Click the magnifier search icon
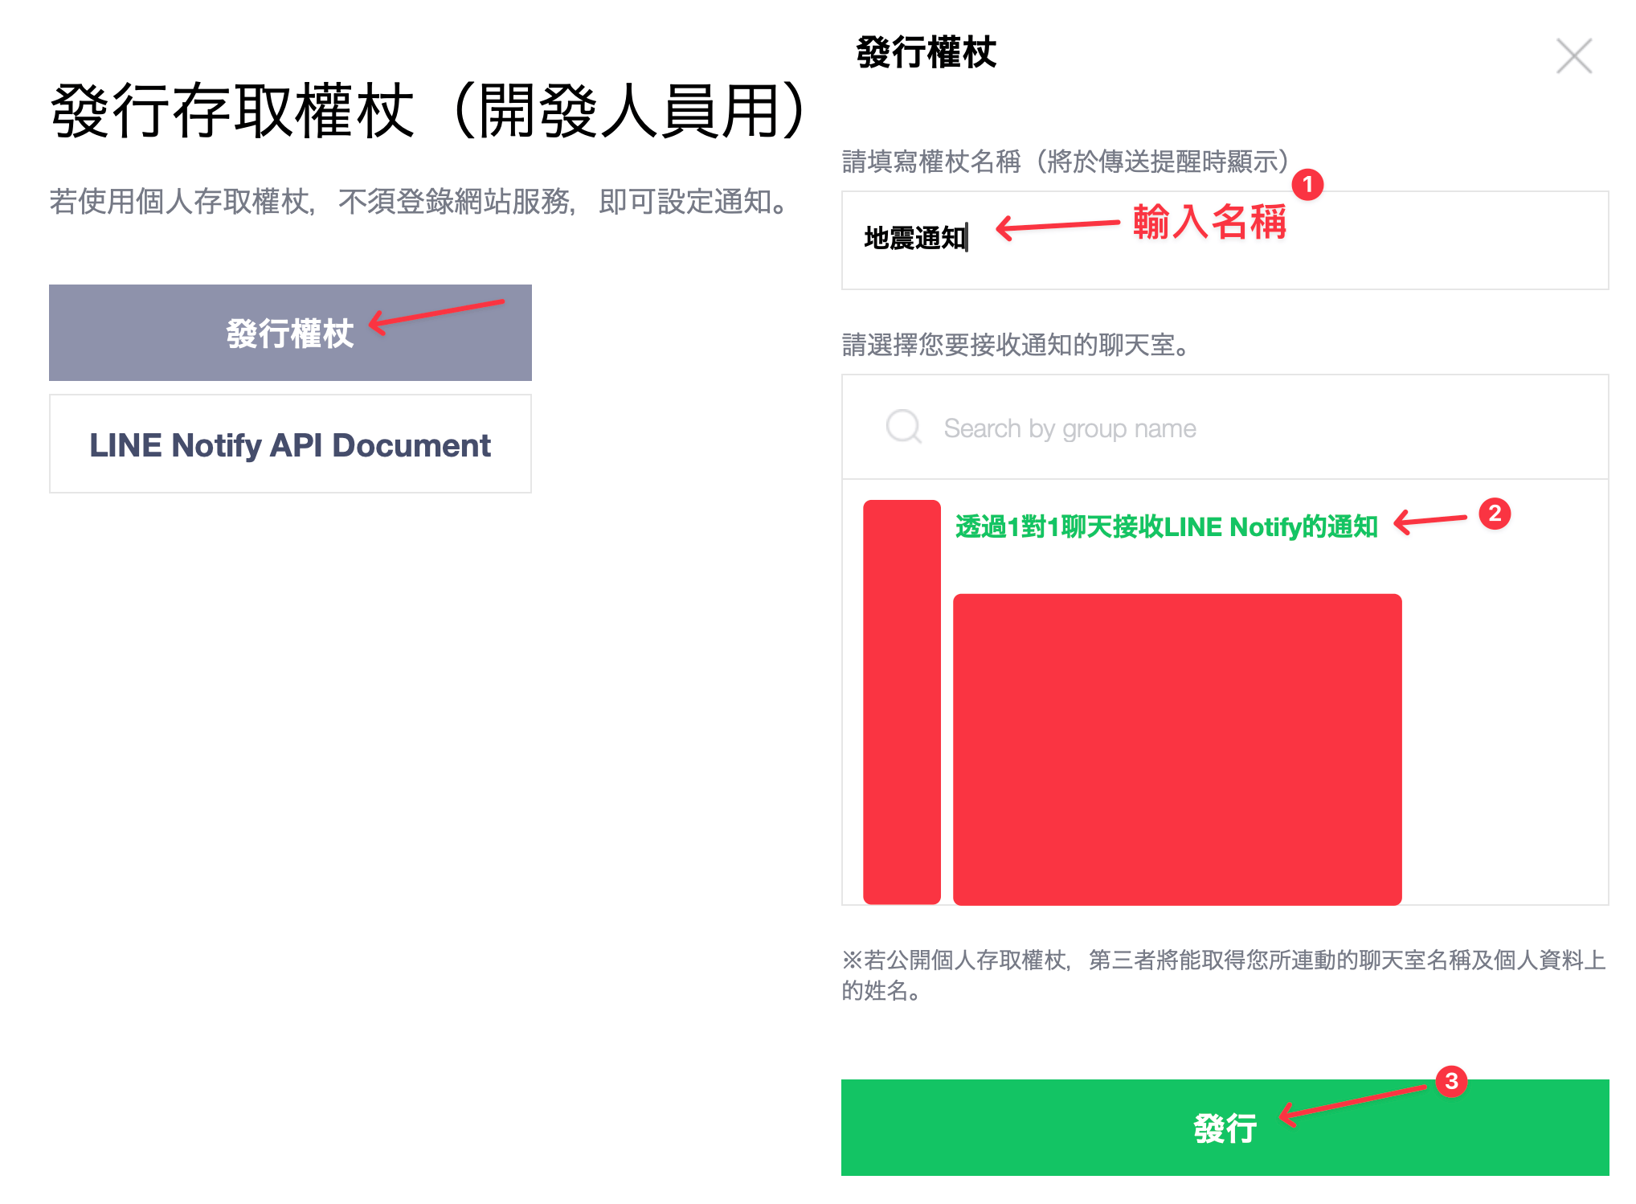This screenshot has height=1204, width=1636. (x=903, y=427)
